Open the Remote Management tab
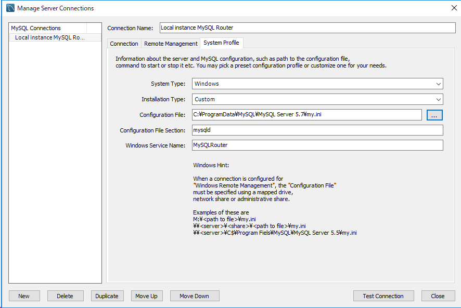The width and height of the screenshot is (461, 308). [x=171, y=44]
